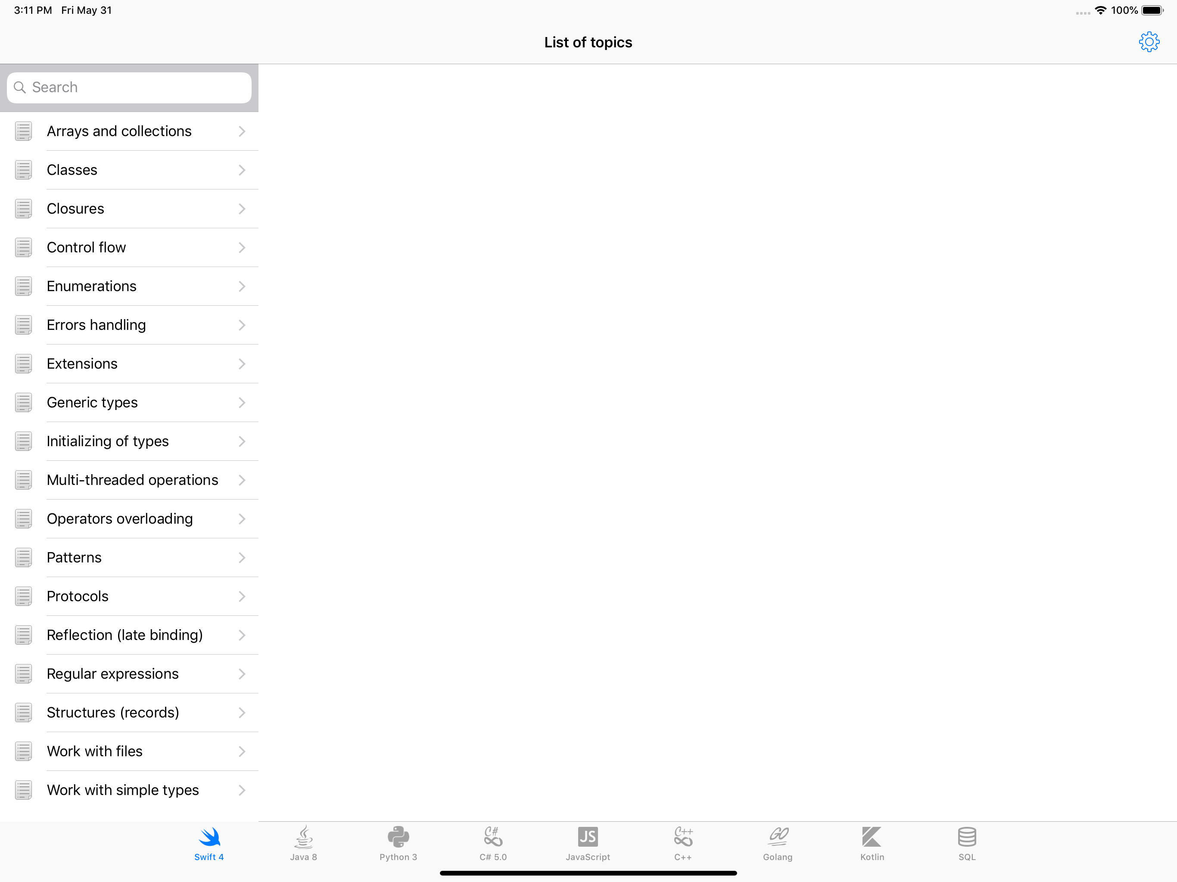The height and width of the screenshot is (882, 1177).
Task: Open the Kotlin icon
Action: (872, 837)
